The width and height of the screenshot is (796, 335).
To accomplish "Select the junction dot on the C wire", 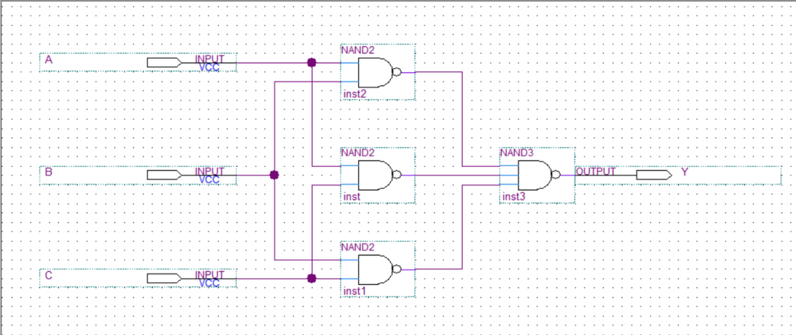I will pos(311,278).
